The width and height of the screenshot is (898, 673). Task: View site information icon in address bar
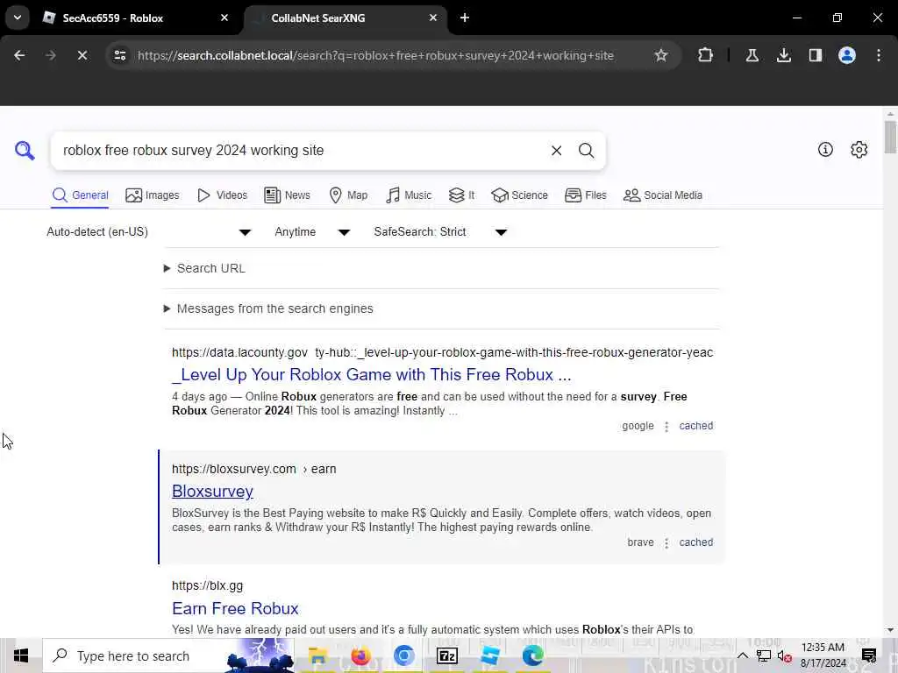click(x=119, y=55)
